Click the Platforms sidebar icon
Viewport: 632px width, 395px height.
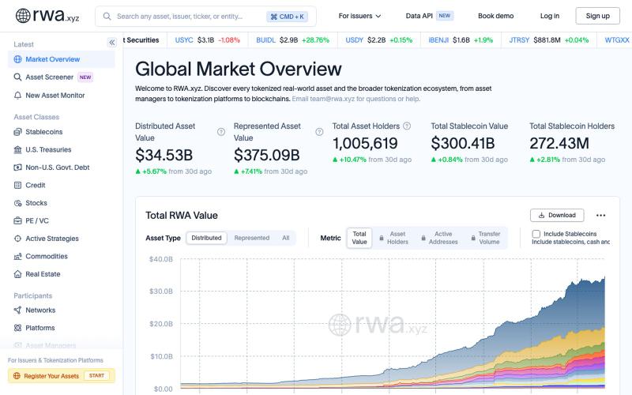[17, 328]
